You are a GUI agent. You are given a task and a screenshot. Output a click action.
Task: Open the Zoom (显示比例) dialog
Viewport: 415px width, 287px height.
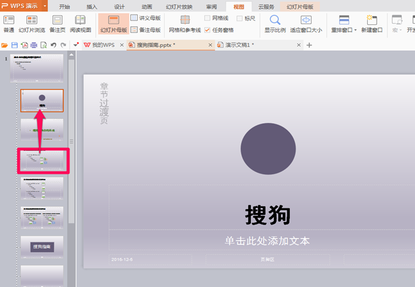click(275, 24)
